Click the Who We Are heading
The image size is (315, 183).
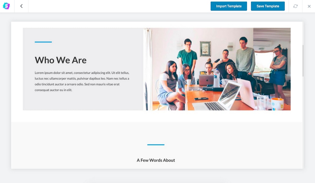61,60
